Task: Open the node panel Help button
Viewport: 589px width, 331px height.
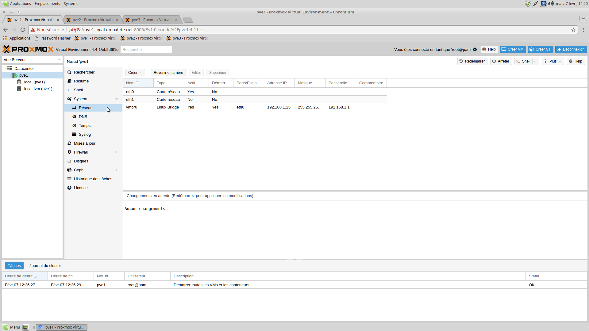Action: pyautogui.click(x=576, y=61)
